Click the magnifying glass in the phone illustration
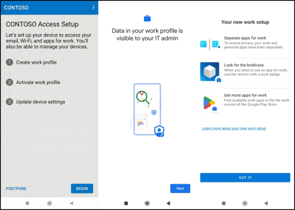This screenshot has width=295, height=210. tap(142, 97)
